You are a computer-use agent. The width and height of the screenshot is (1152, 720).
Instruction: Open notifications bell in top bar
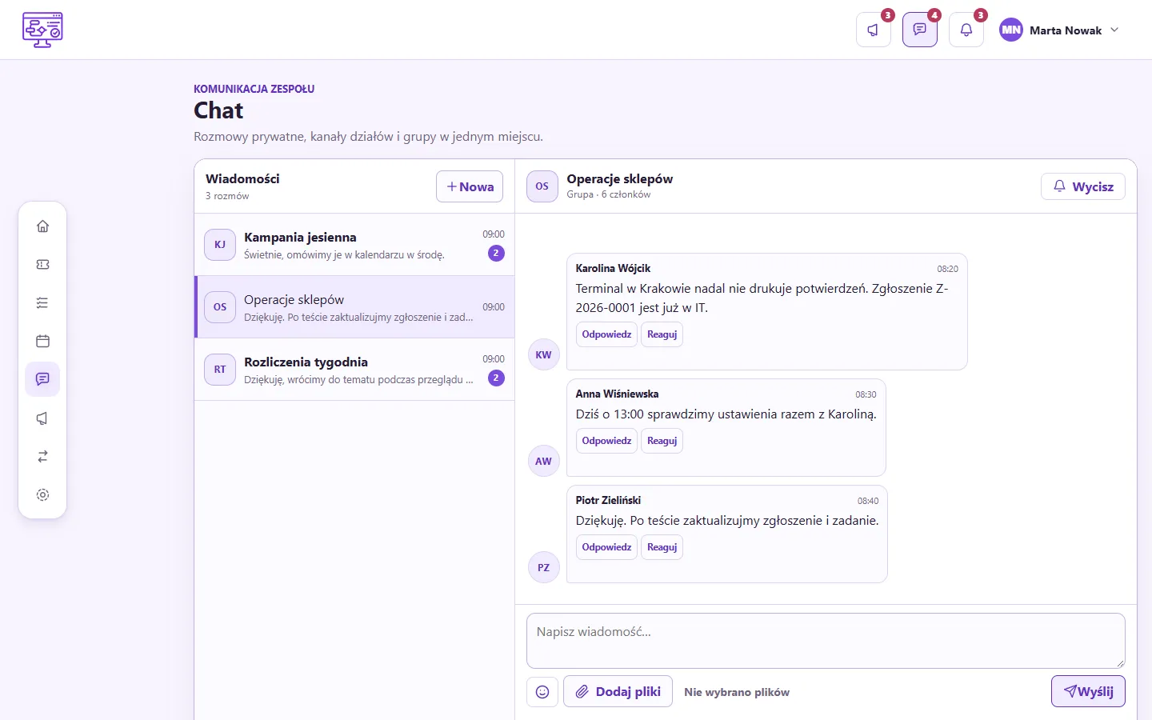[966, 30]
